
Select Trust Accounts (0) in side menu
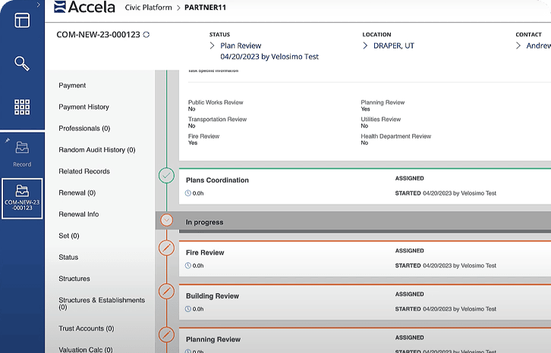[86, 328]
